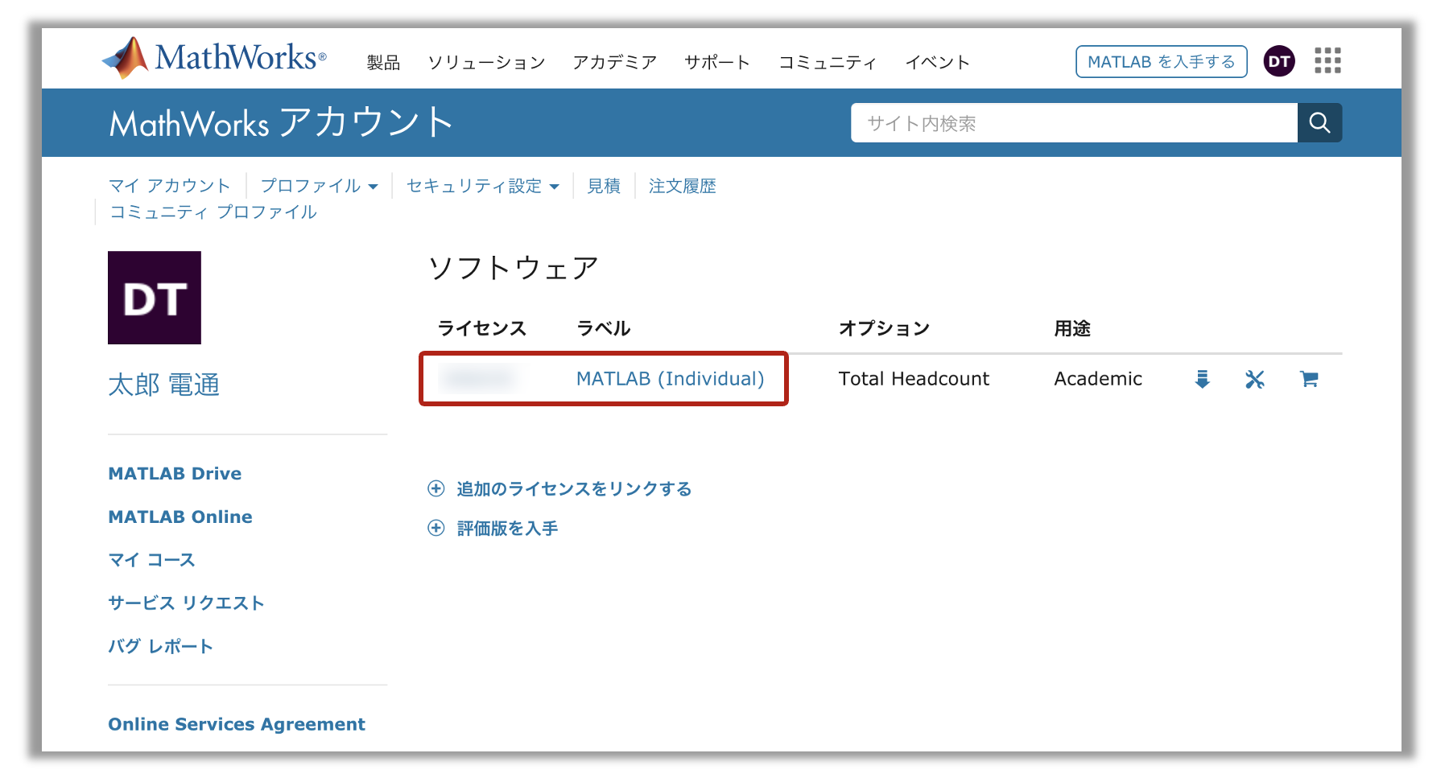Open the 製品 menu
This screenshot has height=782, width=1449.
pos(383,62)
